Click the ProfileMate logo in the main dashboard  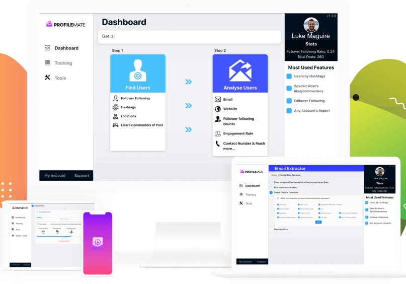[x=66, y=24]
